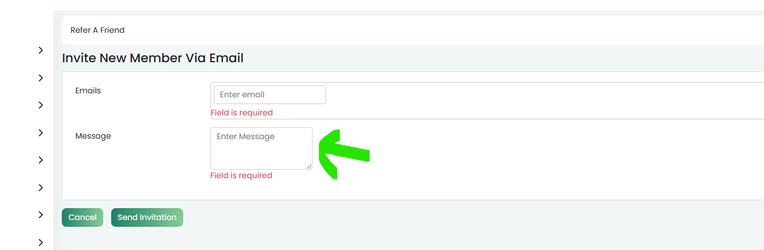This screenshot has height=250, width=764.
Task: Expand the third sidebar chevron from top
Action: (41, 105)
